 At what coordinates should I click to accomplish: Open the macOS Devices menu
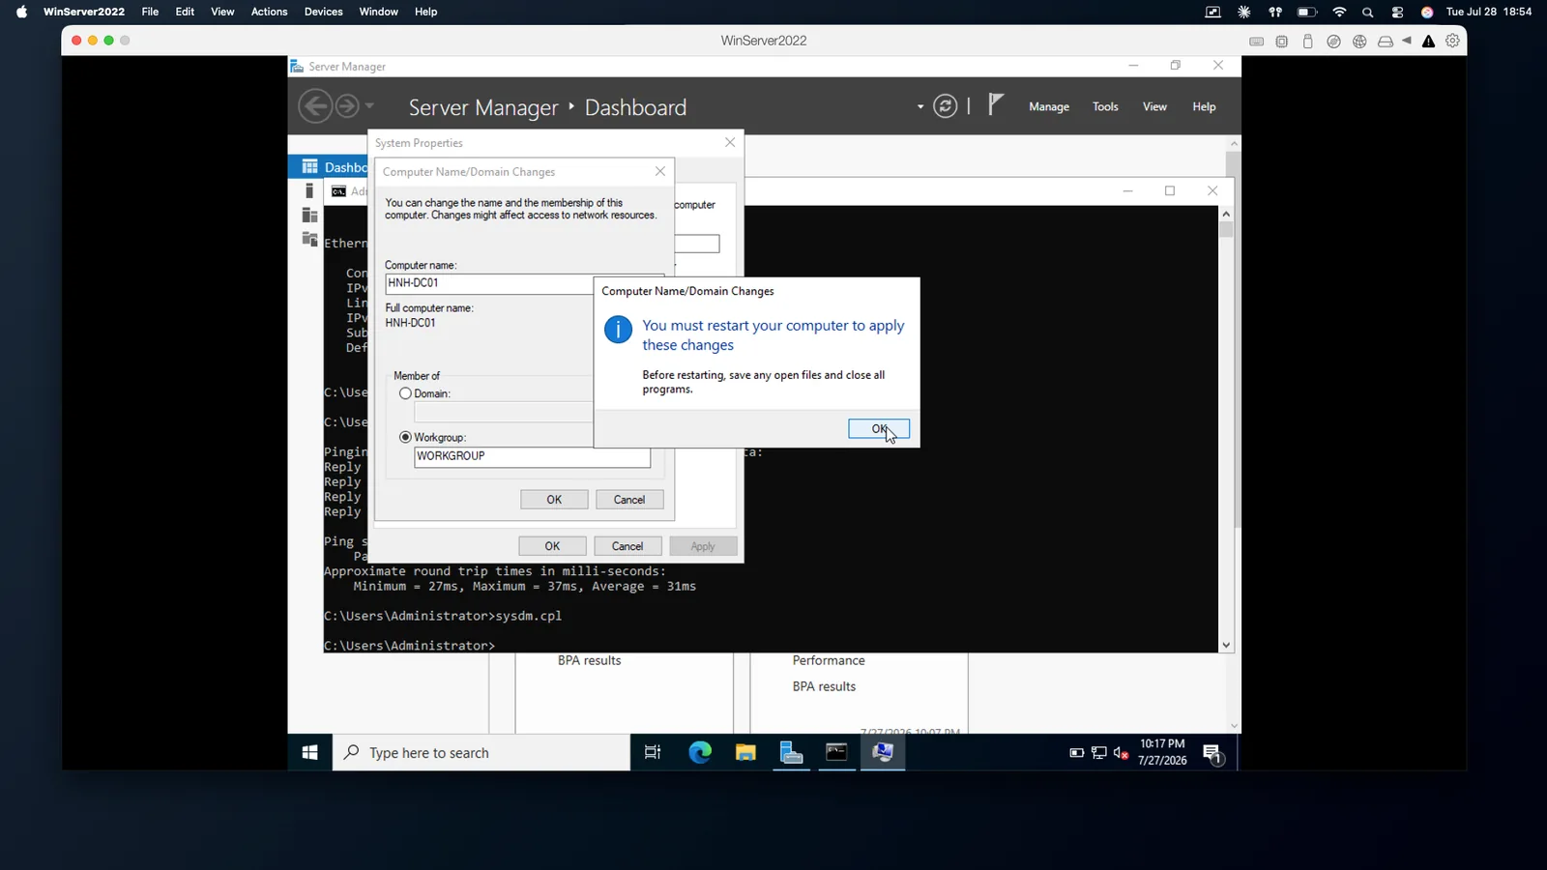323,12
